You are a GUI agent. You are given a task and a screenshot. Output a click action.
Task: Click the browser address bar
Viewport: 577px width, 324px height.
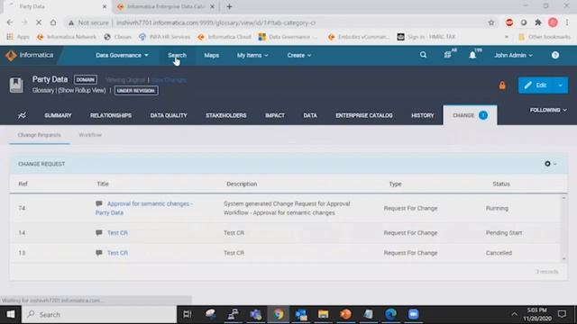272,22
